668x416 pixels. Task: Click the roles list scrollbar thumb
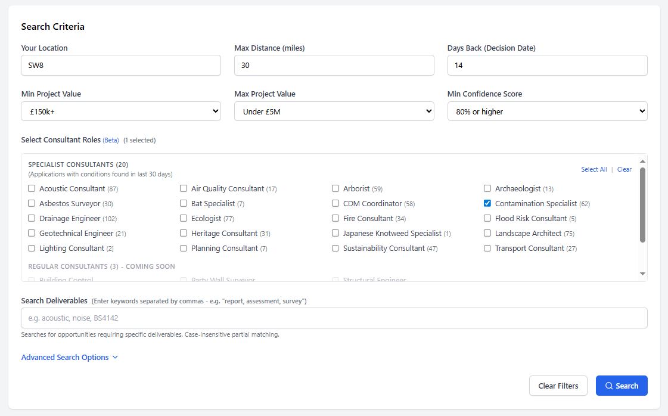[x=642, y=205]
